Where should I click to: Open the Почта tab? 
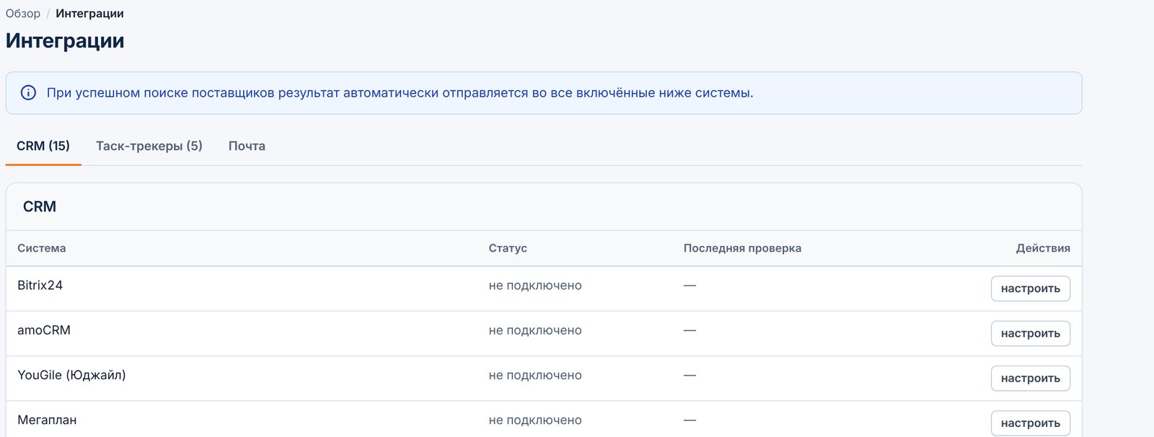[x=247, y=146]
